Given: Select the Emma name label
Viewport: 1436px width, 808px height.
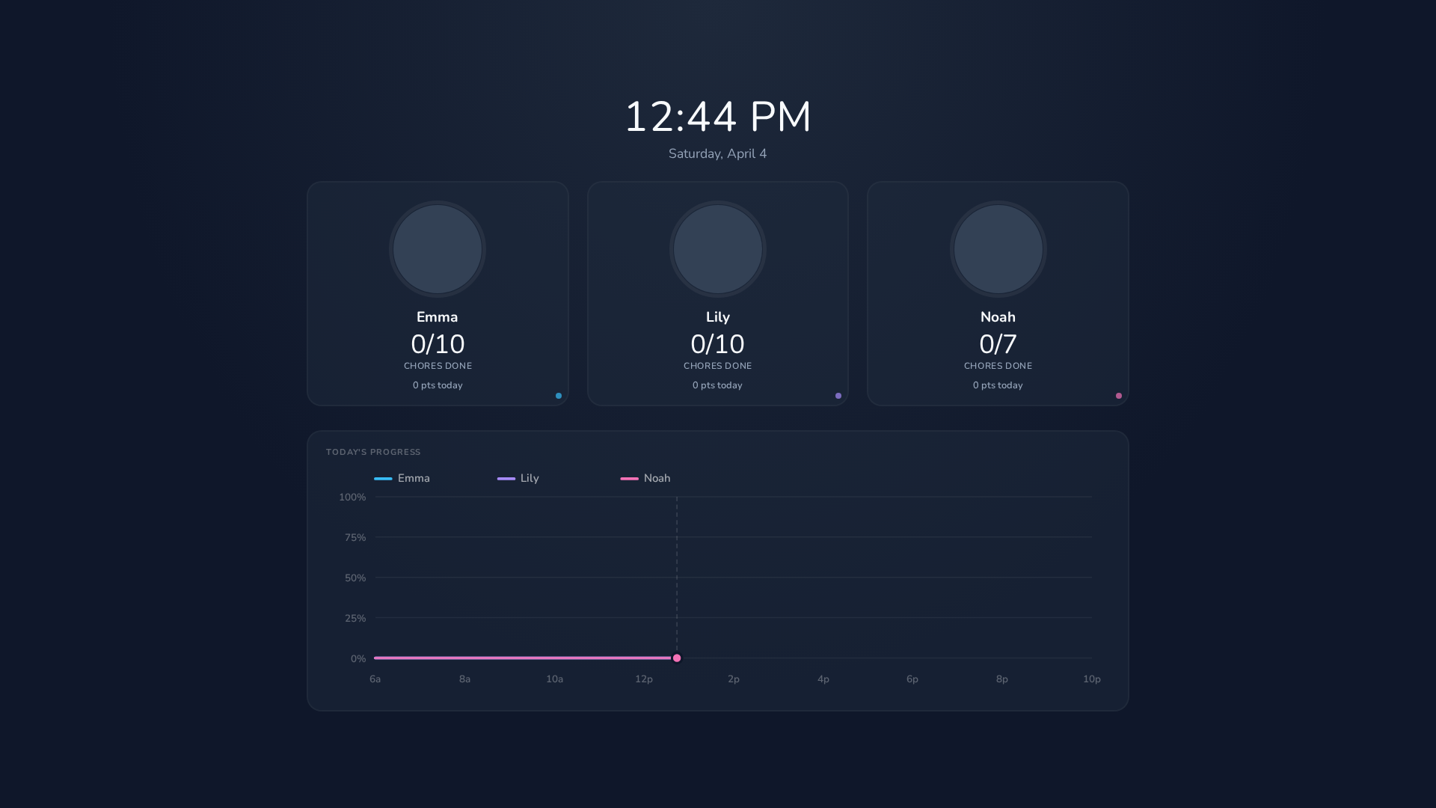Looking at the screenshot, I should pyautogui.click(x=438, y=317).
